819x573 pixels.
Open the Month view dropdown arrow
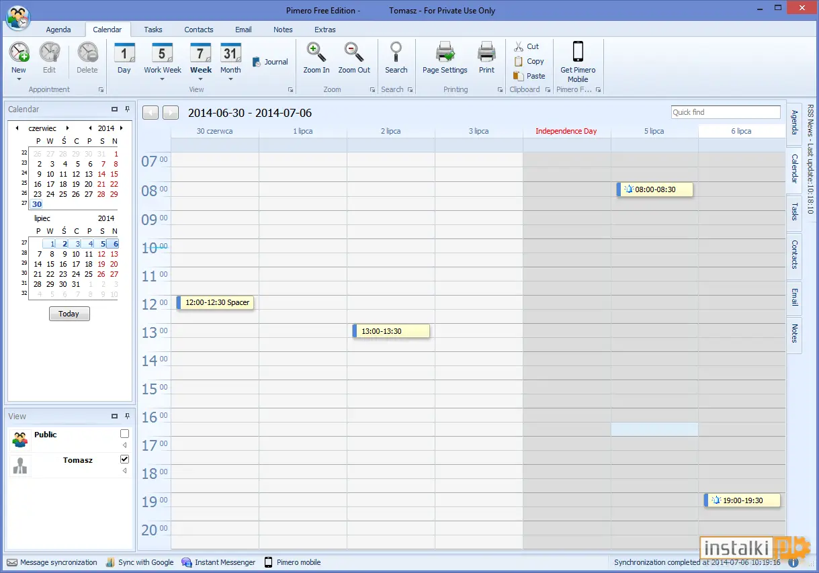coord(230,79)
